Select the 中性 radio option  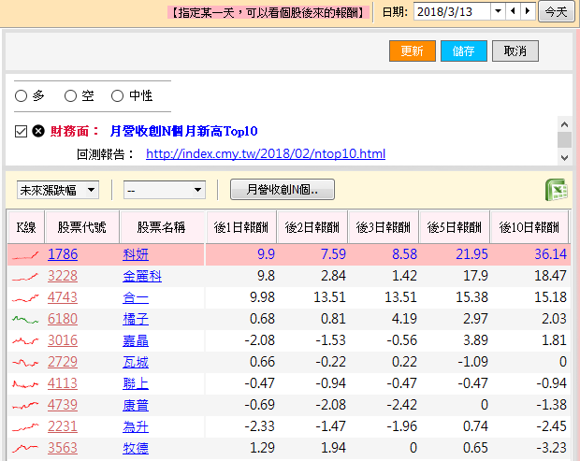[117, 95]
